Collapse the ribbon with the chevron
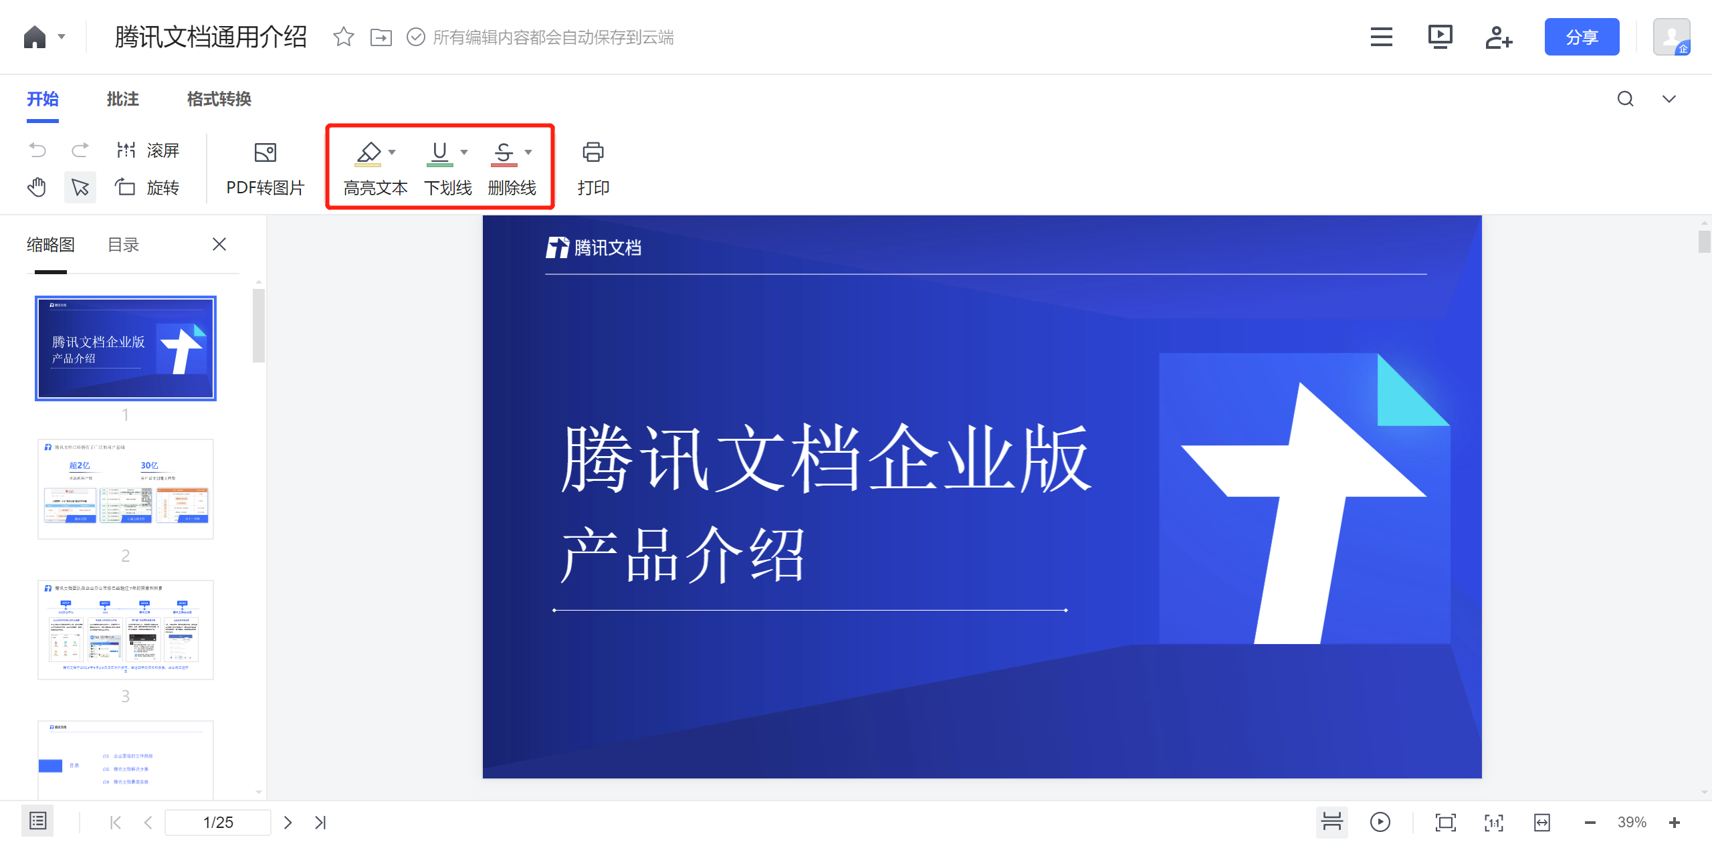Viewport: 1712px width, 844px height. coord(1669,99)
